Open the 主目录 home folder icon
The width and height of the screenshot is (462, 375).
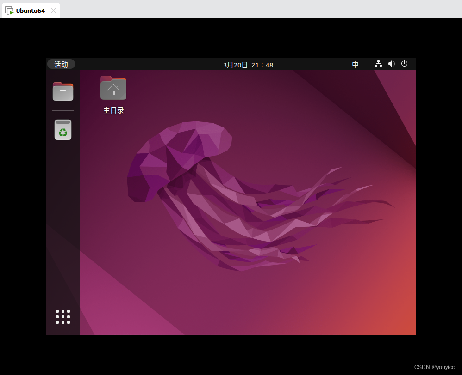coord(113,88)
